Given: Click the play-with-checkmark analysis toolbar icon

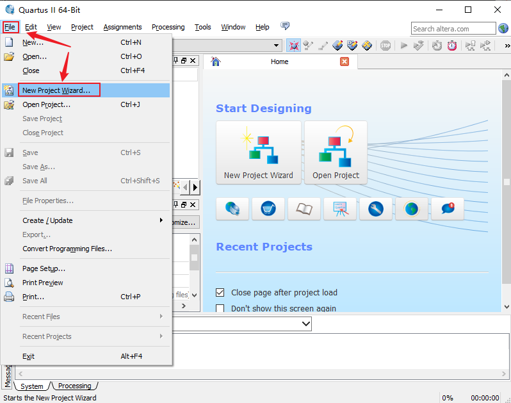Looking at the screenshot, I should (x=418, y=45).
